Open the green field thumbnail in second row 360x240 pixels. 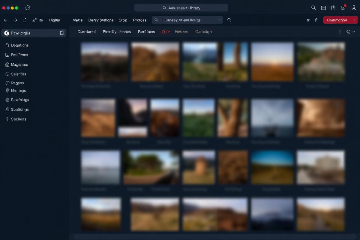click(199, 118)
